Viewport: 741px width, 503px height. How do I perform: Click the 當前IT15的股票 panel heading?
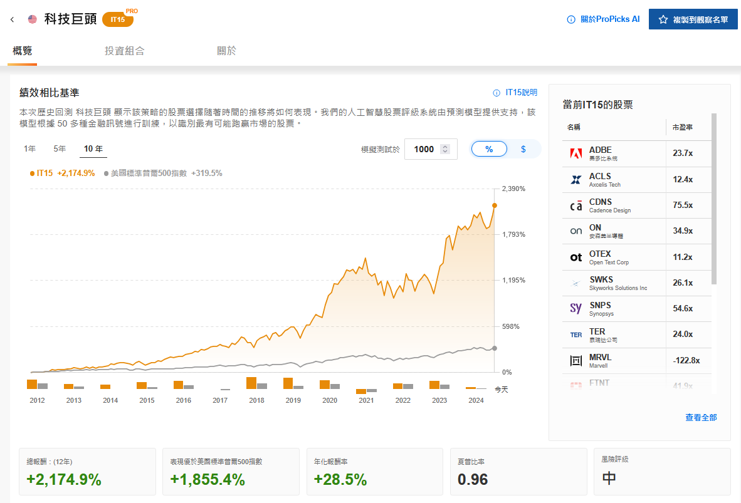click(598, 105)
